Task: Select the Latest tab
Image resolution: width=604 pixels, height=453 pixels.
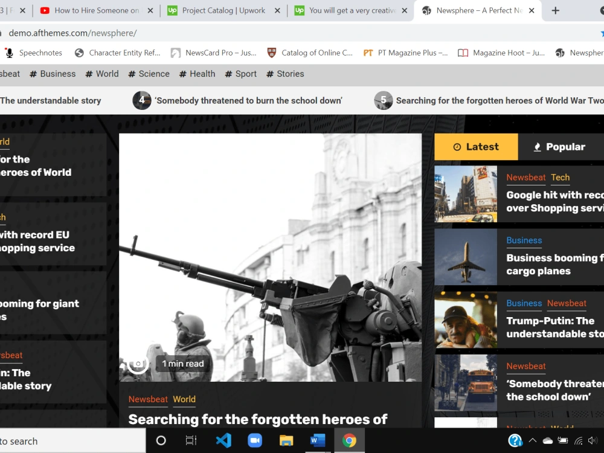Action: click(476, 147)
